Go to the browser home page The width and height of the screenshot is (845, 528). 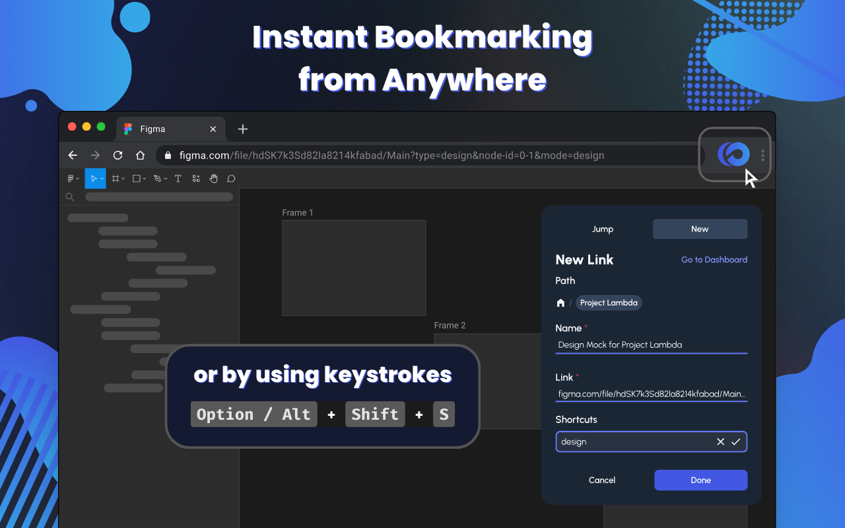click(140, 155)
